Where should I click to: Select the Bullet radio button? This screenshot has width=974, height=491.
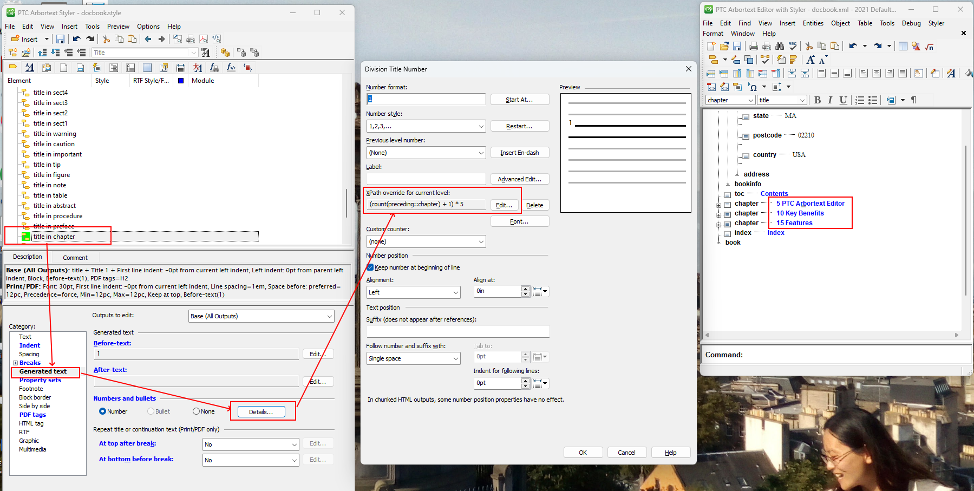pyautogui.click(x=151, y=411)
